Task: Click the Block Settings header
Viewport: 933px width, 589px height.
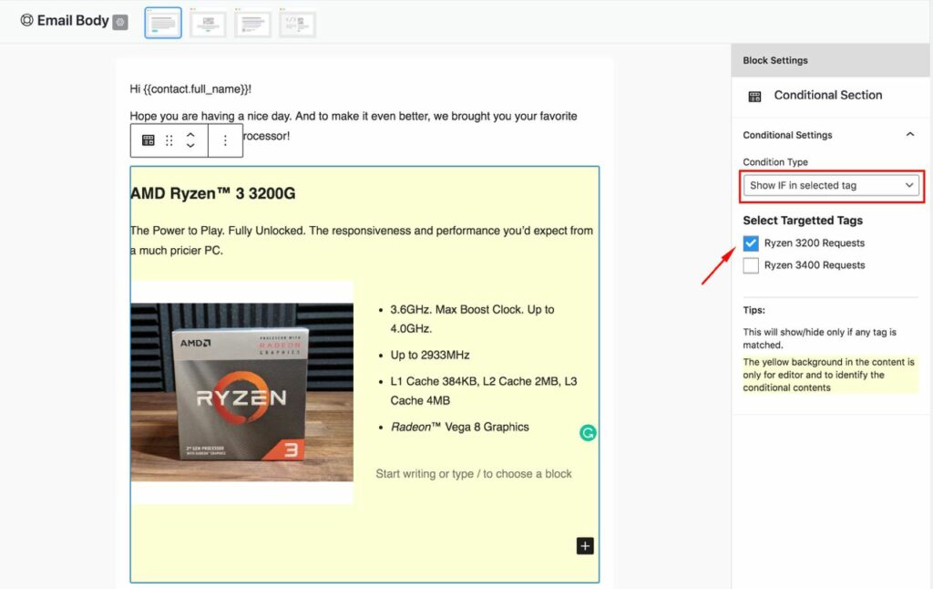Action: pyautogui.click(x=830, y=60)
